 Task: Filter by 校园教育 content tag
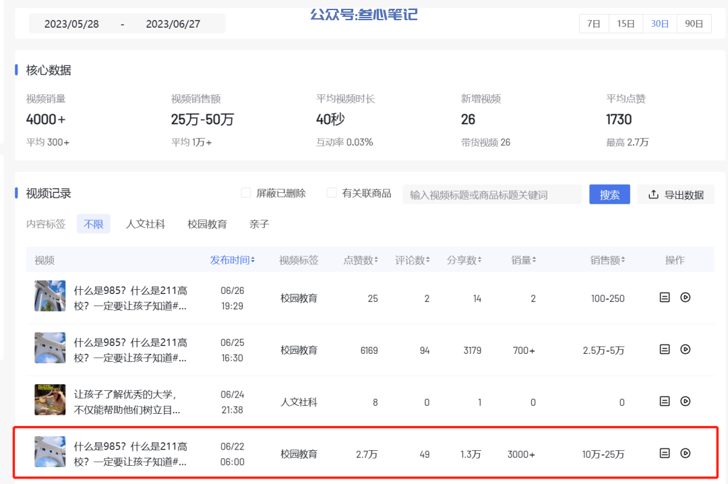pyautogui.click(x=207, y=224)
